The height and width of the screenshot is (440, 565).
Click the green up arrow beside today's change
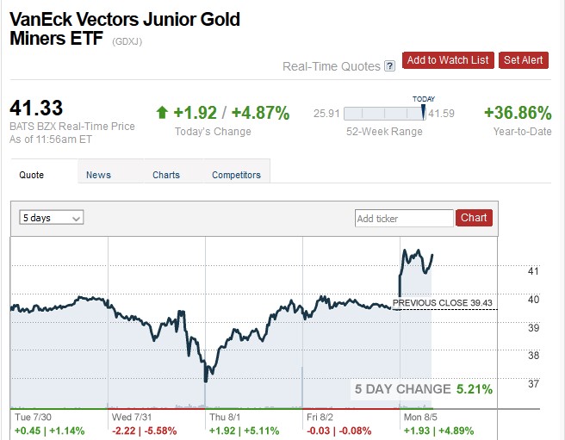(162, 113)
